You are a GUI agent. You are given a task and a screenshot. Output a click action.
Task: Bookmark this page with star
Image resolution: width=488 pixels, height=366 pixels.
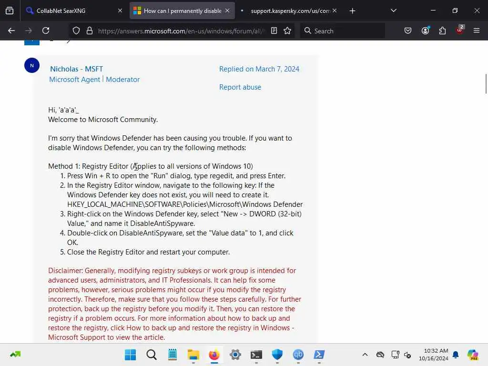point(287,30)
